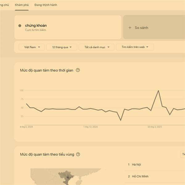The height and width of the screenshot is (185, 185).
Task: Switch to the Đang thịnh hành tab
Action: coord(46,5)
